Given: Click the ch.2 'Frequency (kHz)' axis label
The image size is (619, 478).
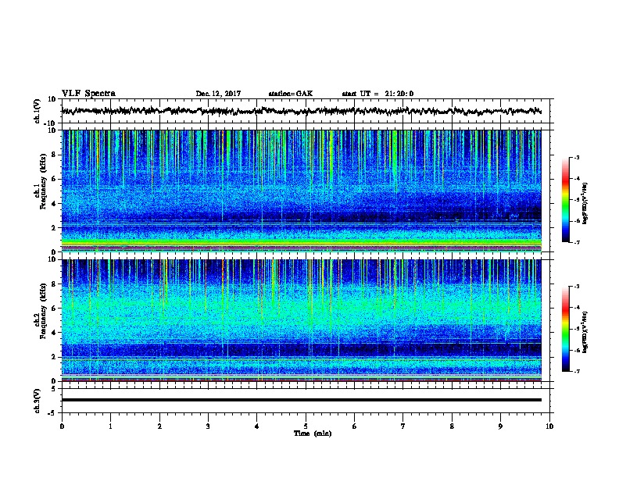Looking at the screenshot, I should pyautogui.click(x=43, y=311).
